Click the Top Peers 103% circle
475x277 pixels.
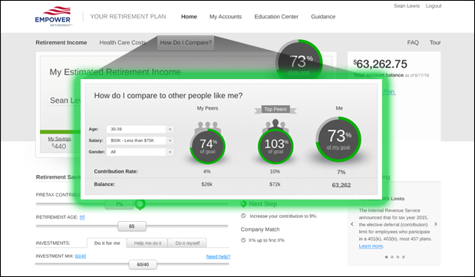coord(275,147)
